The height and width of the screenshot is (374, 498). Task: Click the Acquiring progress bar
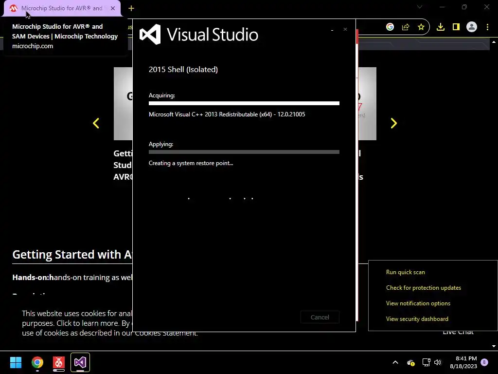[244, 103]
